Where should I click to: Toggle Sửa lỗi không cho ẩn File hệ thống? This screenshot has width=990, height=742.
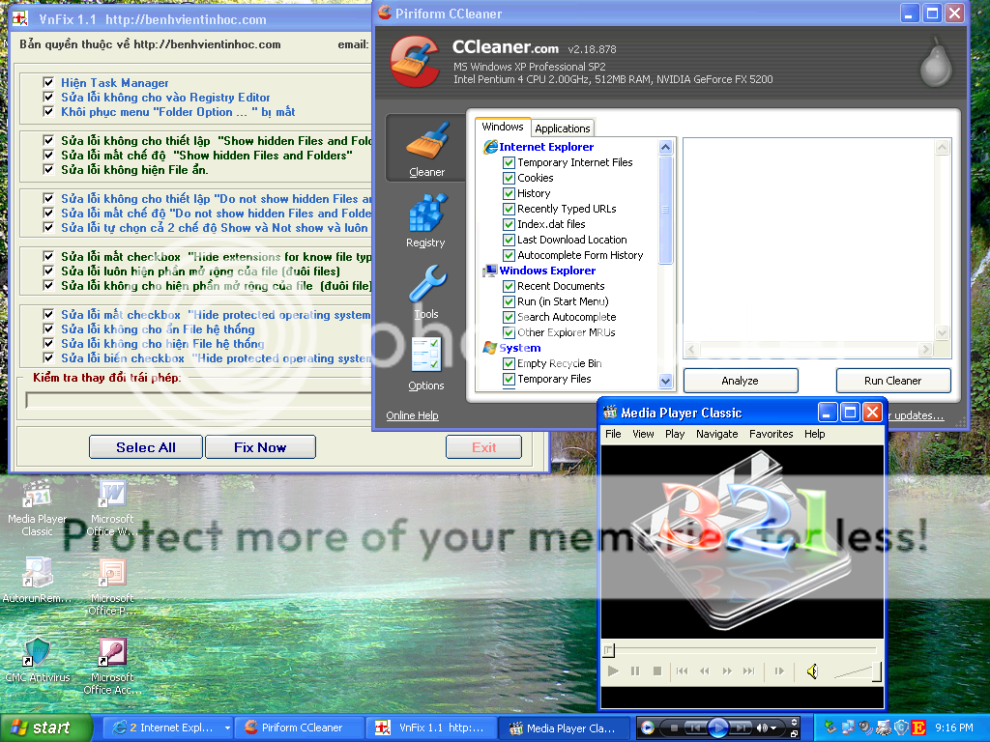click(x=48, y=328)
